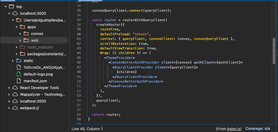Click the Users/pulgueta folder icon
278x132 pixels.
click(x=19, y=20)
